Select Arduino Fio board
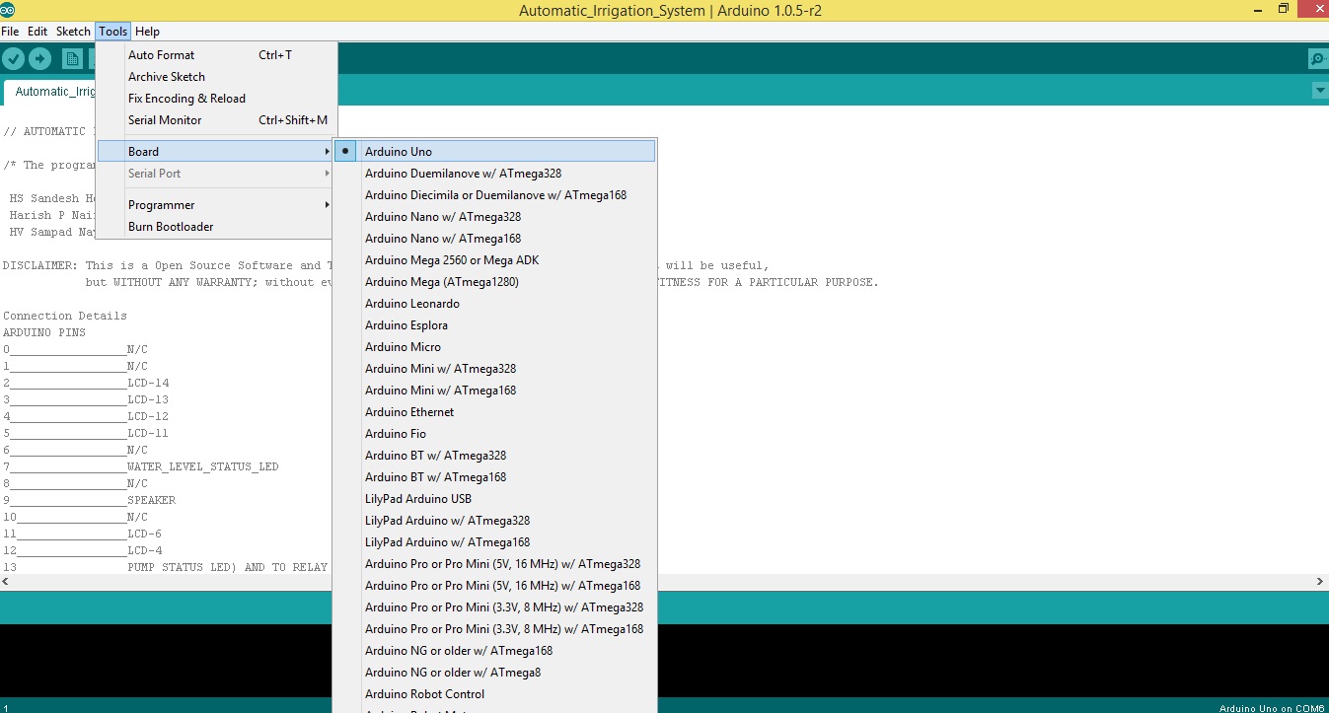 tap(494, 434)
